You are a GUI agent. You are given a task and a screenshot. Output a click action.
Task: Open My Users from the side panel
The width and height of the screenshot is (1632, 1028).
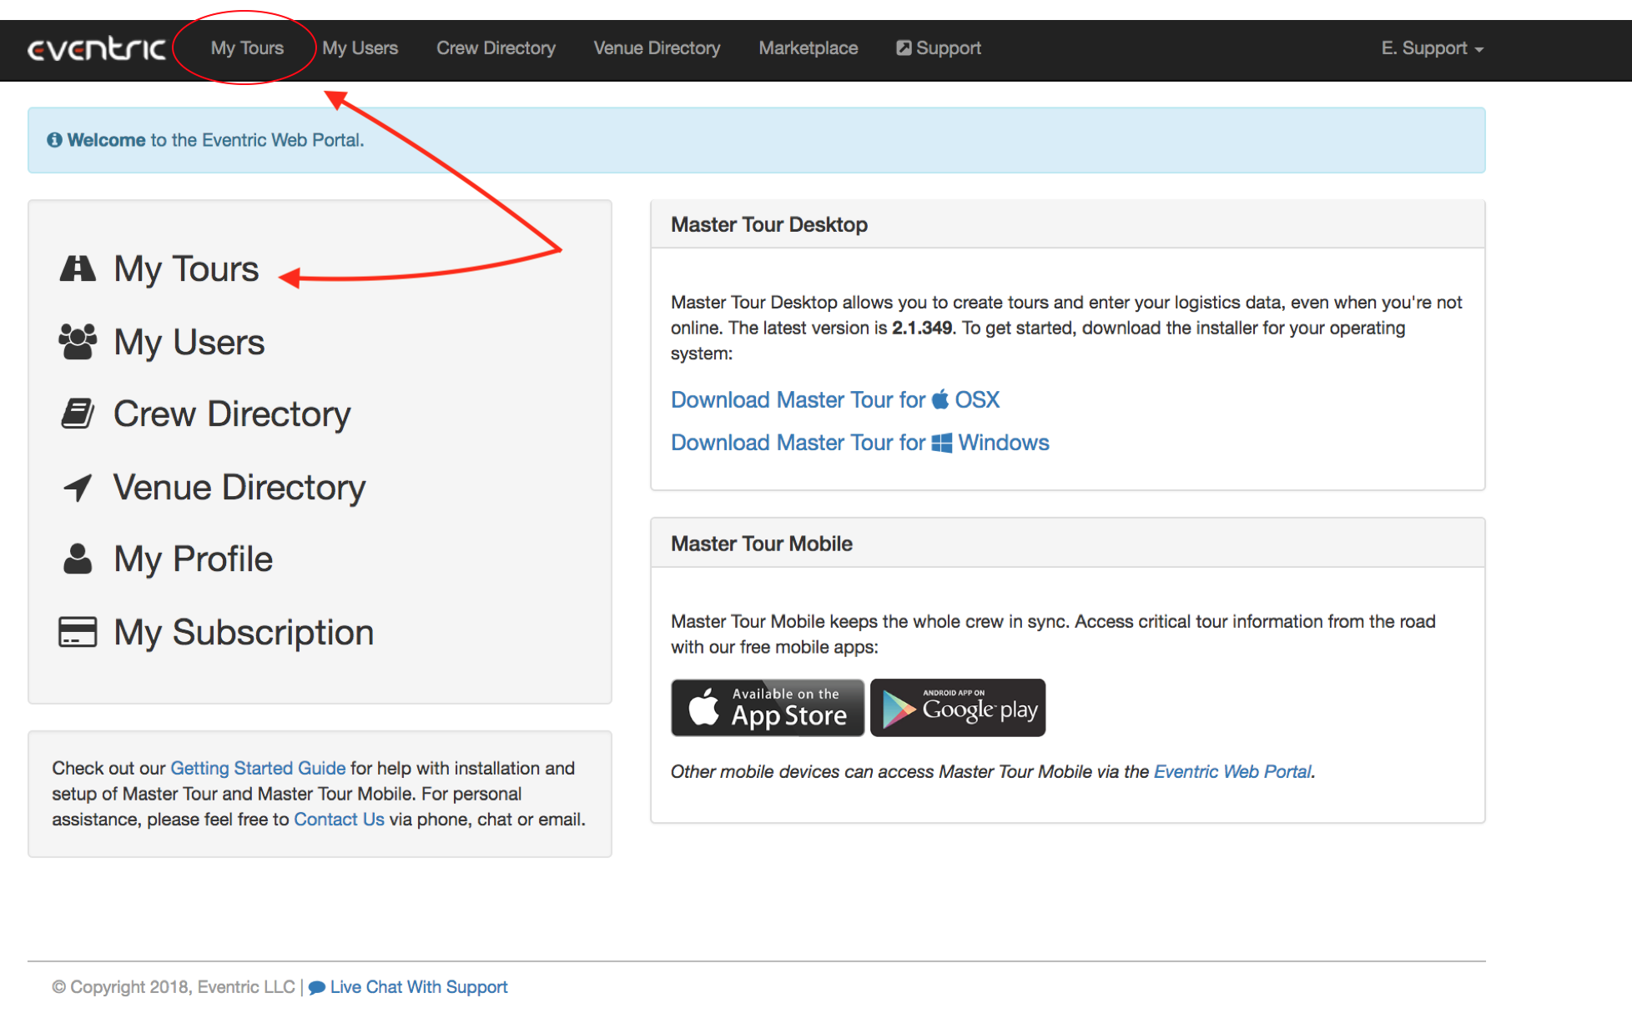click(x=189, y=343)
